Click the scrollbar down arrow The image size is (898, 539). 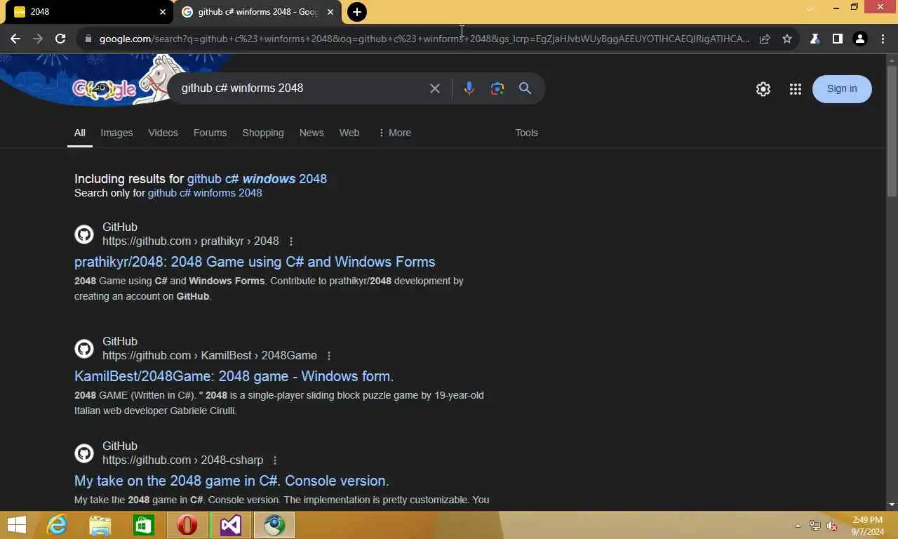point(892,505)
